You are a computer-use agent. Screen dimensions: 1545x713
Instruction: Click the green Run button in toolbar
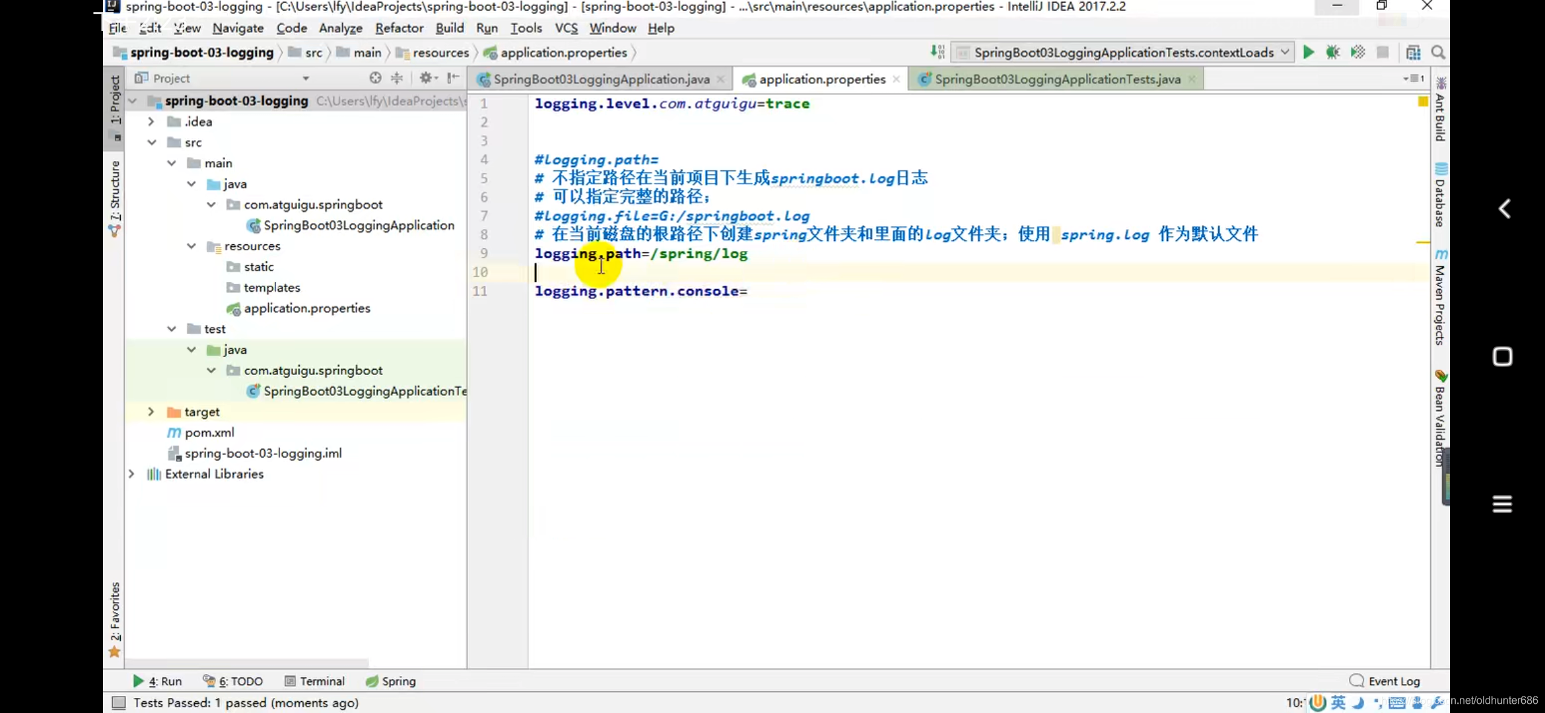click(1308, 52)
